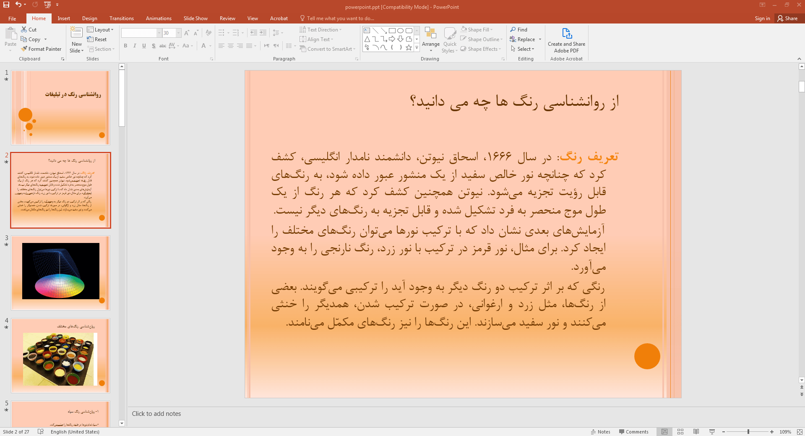This screenshot has height=436, width=805.
Task: Click the Undo icon in title bar
Action: click(x=18, y=5)
